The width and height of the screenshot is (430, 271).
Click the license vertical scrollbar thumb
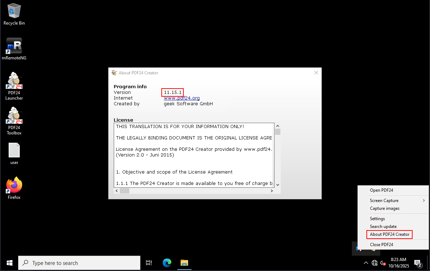[278, 132]
